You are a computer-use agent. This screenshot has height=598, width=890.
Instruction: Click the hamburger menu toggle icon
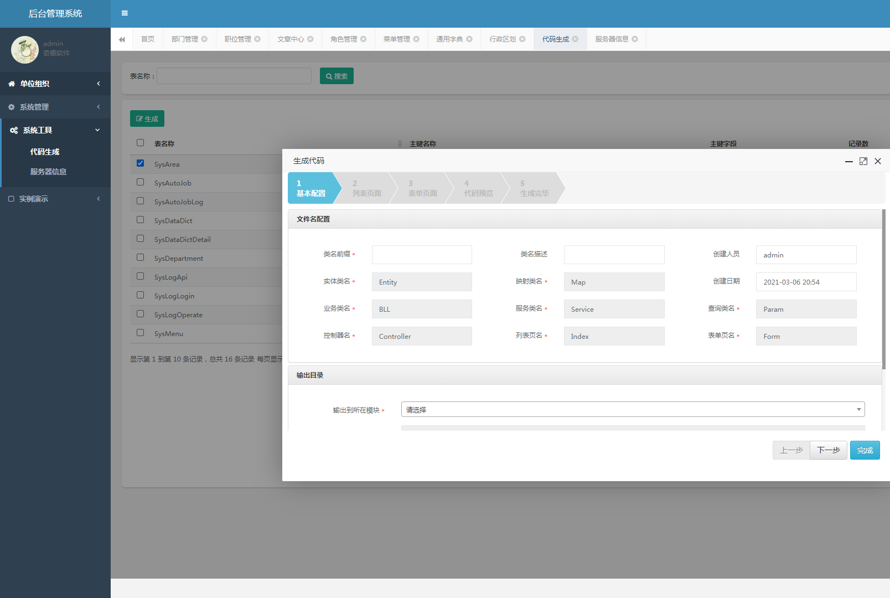pos(125,13)
